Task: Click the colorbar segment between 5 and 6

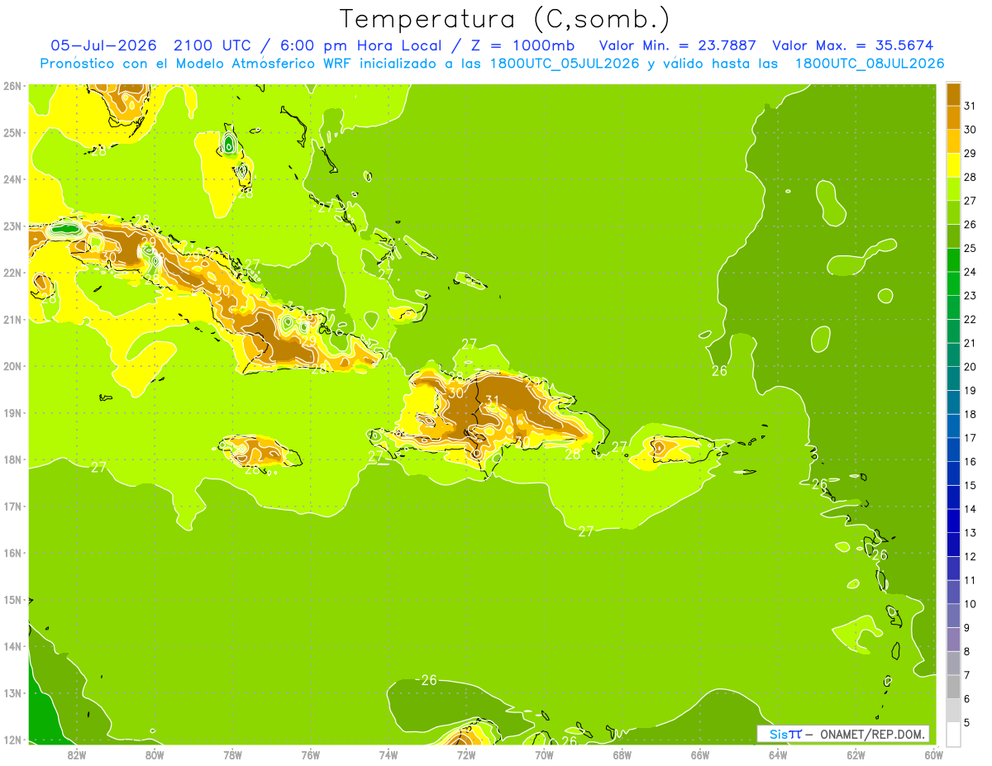Action: pyautogui.click(x=953, y=711)
